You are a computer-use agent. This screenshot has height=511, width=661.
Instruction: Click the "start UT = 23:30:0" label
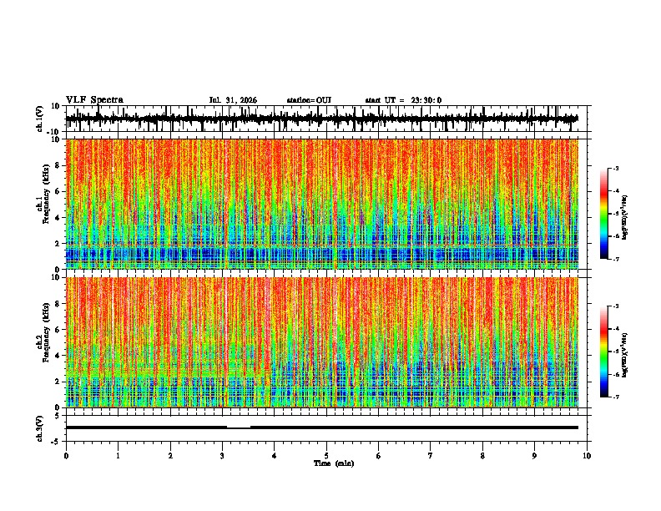[x=403, y=100]
